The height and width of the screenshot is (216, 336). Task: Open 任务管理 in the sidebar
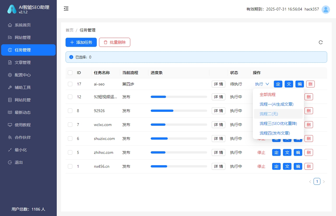pos(28,50)
